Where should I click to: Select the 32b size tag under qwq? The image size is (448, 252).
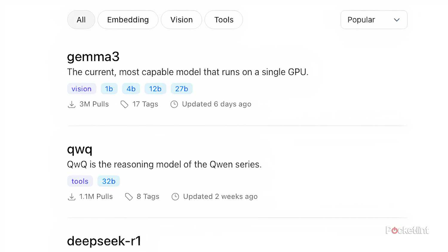(x=108, y=181)
